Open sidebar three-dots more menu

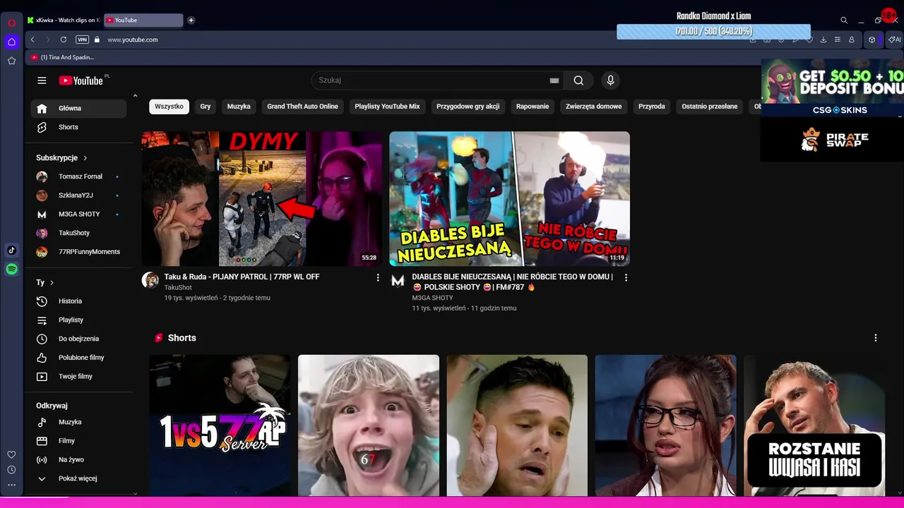click(11, 485)
